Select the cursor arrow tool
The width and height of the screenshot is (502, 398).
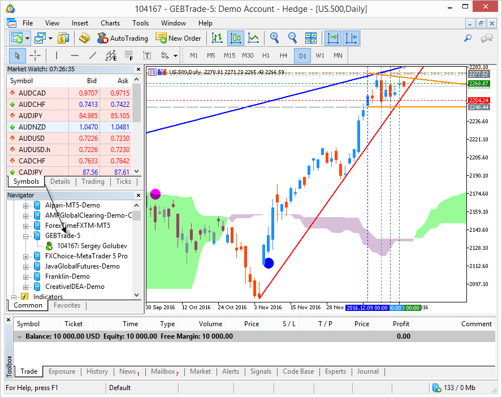click(x=18, y=56)
